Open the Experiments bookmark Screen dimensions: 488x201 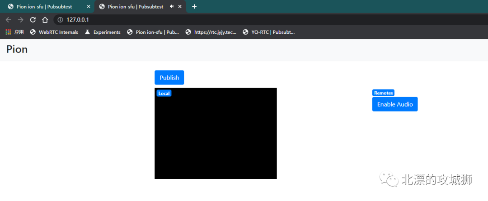pos(103,32)
